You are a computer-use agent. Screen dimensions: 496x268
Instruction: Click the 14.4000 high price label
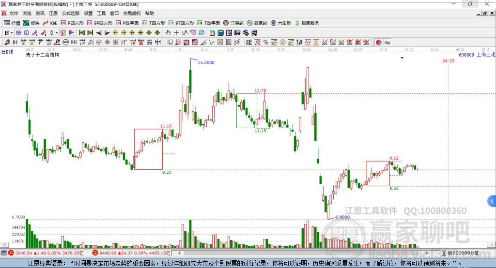pyautogui.click(x=206, y=62)
